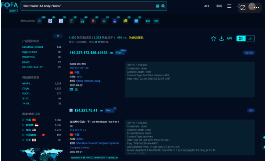The width and height of the screenshot is (265, 161).
Task: Click the port 80 badge
Action: pyautogui.click(x=251, y=110)
